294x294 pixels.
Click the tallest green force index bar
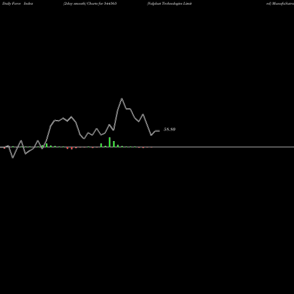tap(109, 142)
